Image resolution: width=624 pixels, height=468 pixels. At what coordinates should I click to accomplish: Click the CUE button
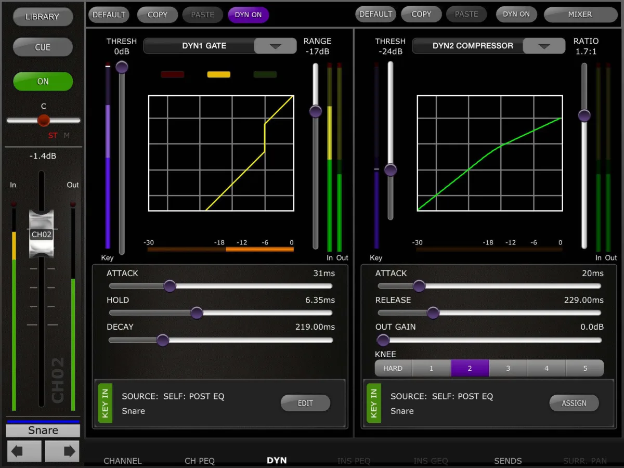click(x=43, y=47)
